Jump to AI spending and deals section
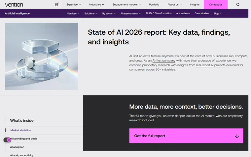The width and height of the screenshot is (251, 157). point(24,138)
